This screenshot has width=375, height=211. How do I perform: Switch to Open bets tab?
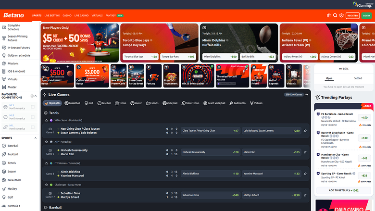click(329, 78)
